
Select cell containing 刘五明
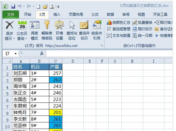point(21,73)
